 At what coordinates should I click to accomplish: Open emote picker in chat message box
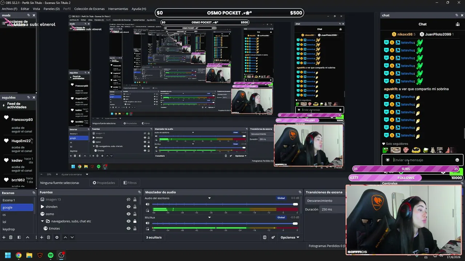pos(457,160)
